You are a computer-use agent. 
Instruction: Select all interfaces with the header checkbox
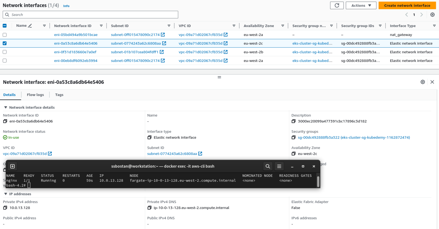tap(5, 25)
